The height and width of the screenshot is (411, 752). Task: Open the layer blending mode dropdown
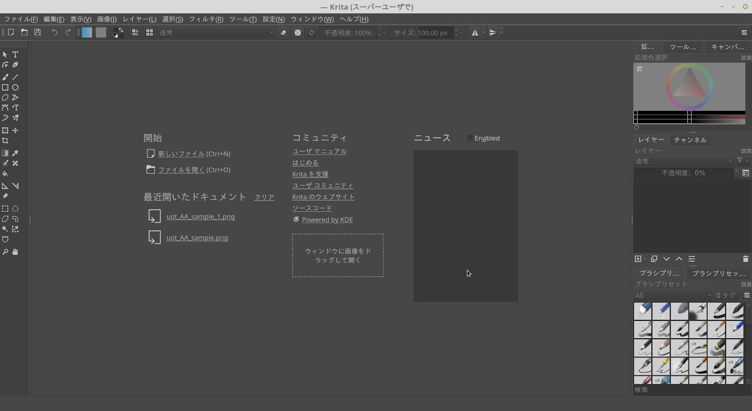[683, 161]
